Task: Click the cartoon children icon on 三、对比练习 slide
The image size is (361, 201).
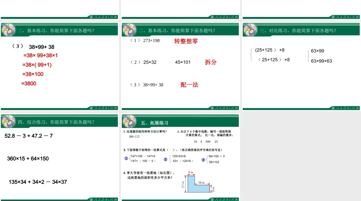Action: (250, 30)
